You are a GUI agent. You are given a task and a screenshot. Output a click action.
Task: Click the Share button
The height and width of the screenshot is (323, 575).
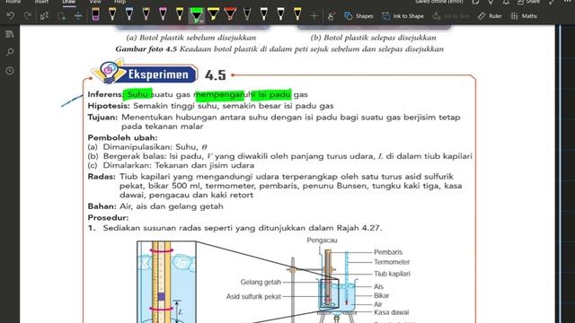coord(528,2)
